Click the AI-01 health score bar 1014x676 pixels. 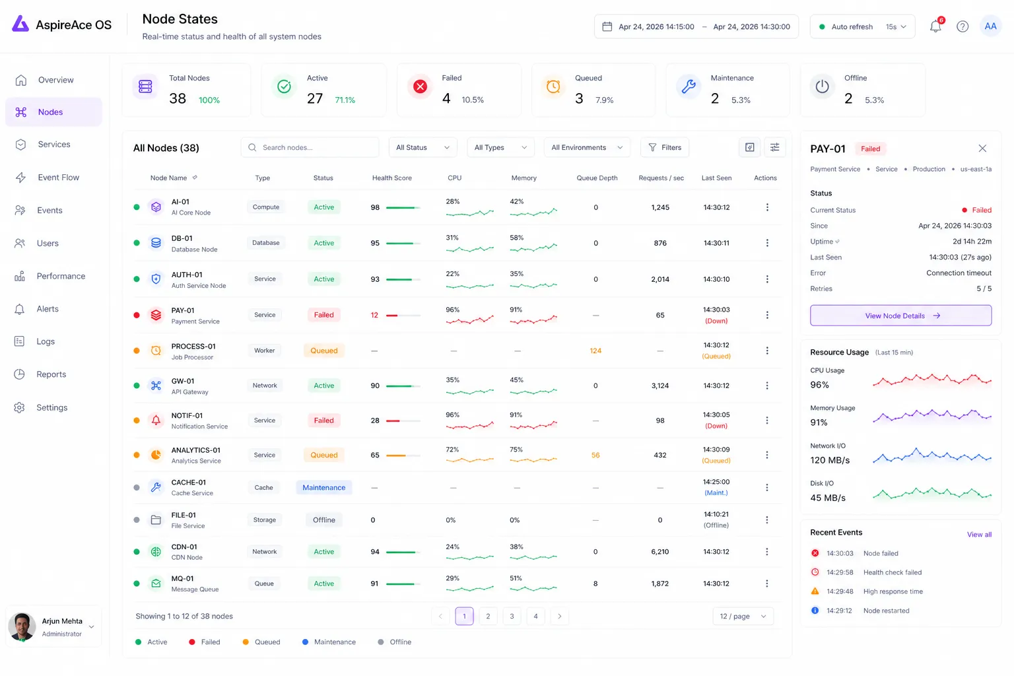403,207
